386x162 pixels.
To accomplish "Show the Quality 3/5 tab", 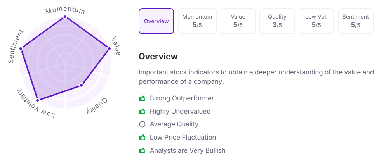I will point(277,21).
